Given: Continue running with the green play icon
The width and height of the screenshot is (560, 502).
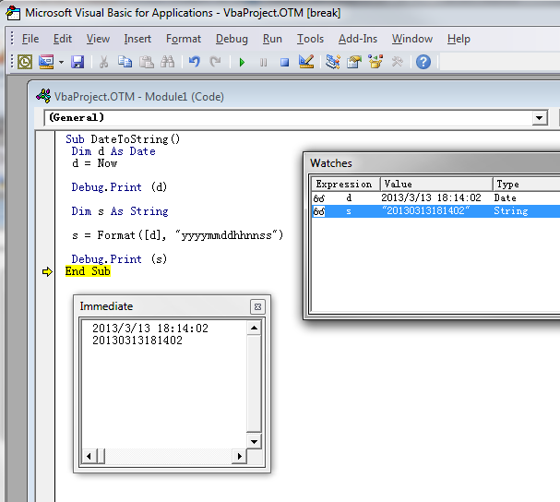Looking at the screenshot, I should click(x=242, y=63).
